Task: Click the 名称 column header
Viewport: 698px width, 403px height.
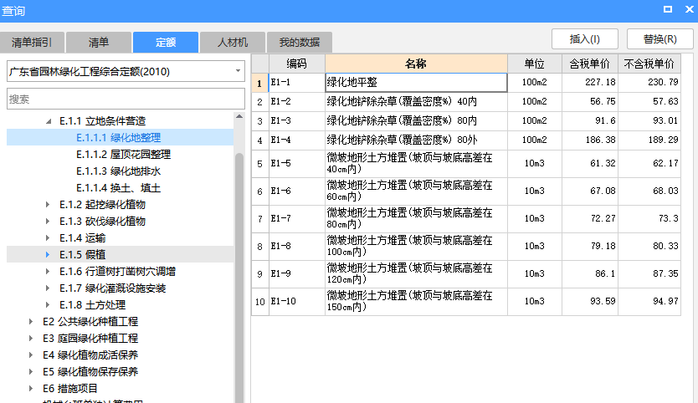Action: point(416,64)
